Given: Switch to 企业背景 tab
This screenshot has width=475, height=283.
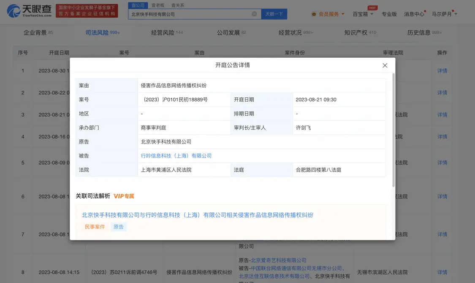Looking at the screenshot, I should [x=38, y=32].
